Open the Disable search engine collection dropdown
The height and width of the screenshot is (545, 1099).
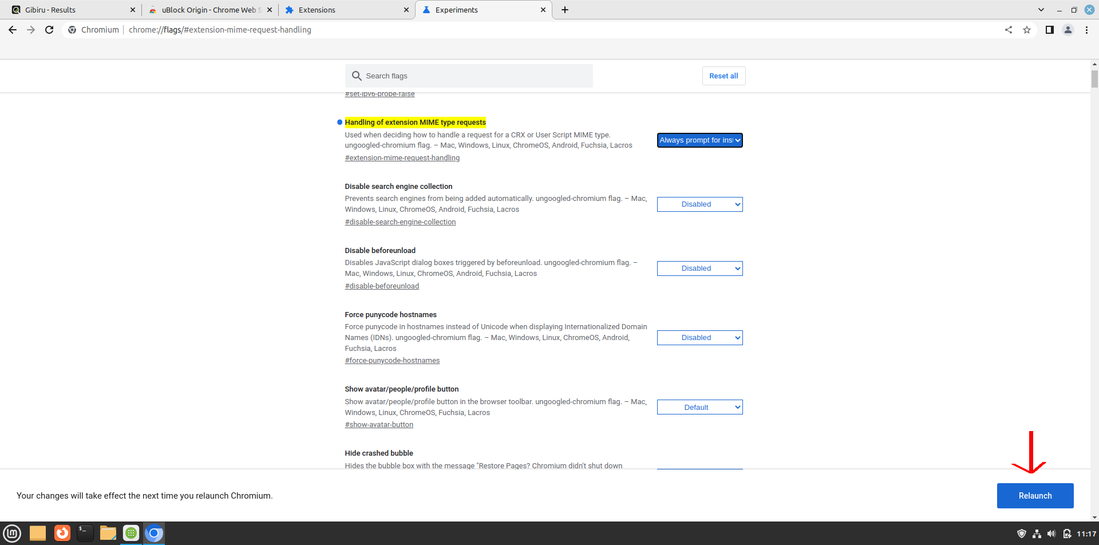(x=699, y=204)
